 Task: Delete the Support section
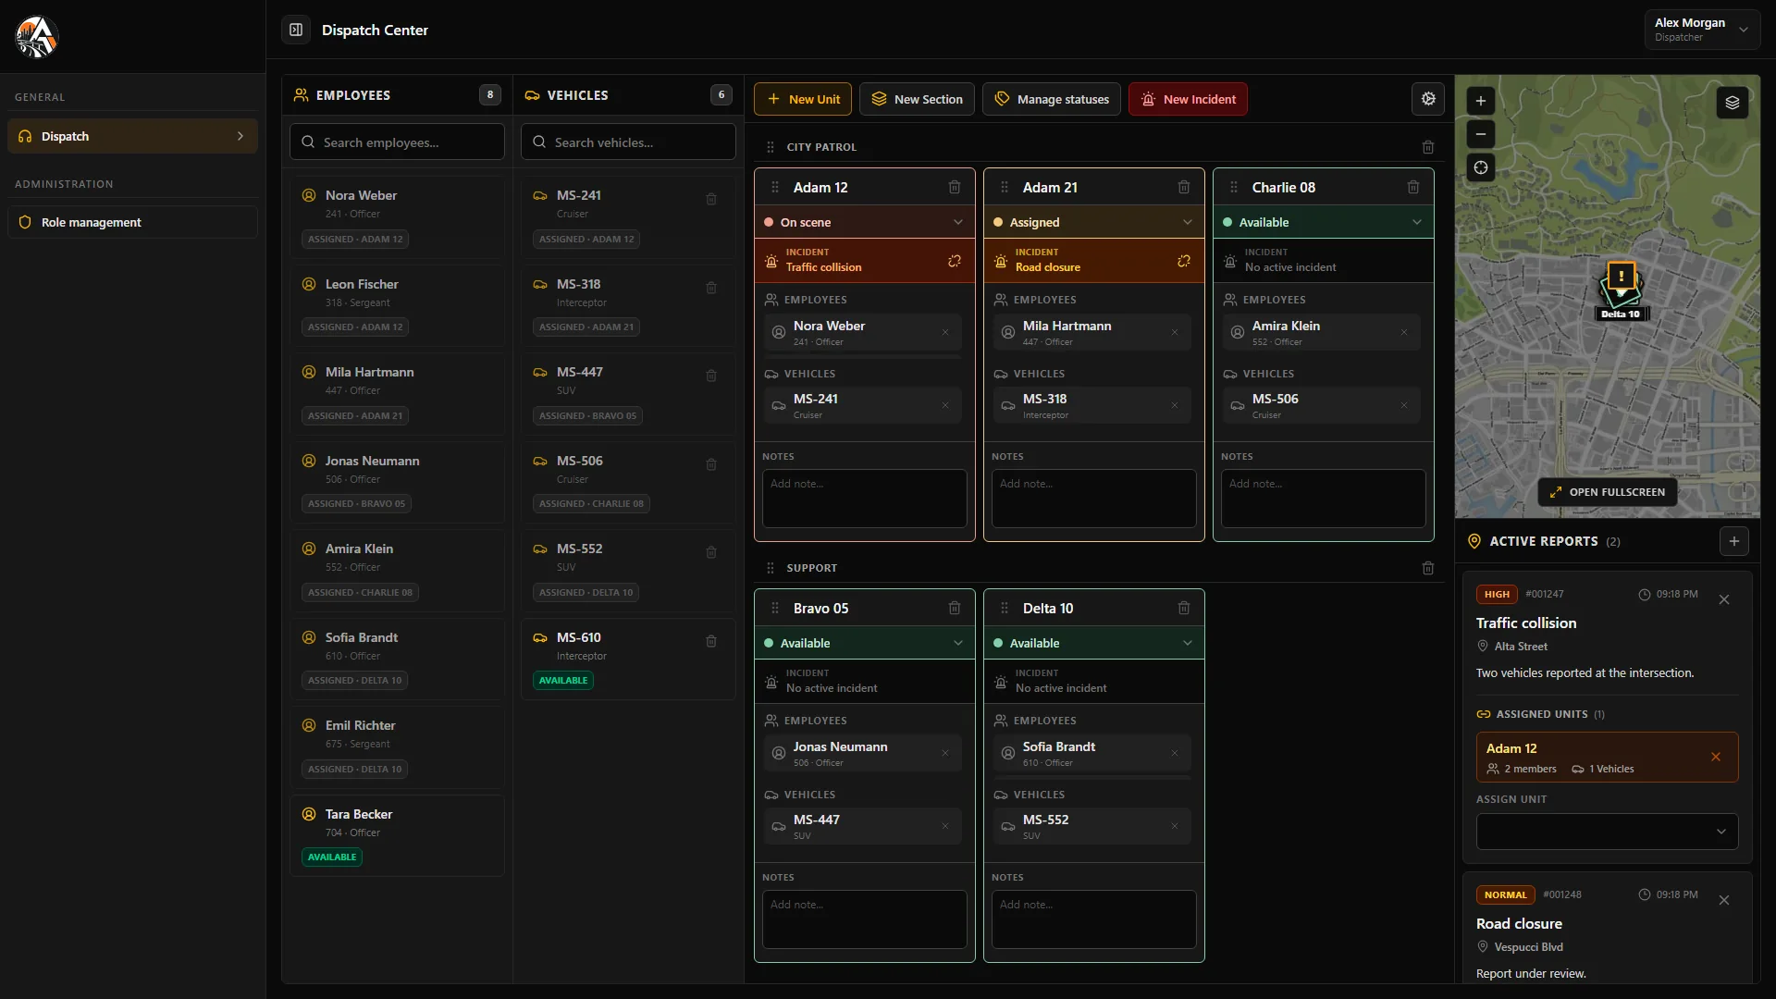pyautogui.click(x=1428, y=568)
